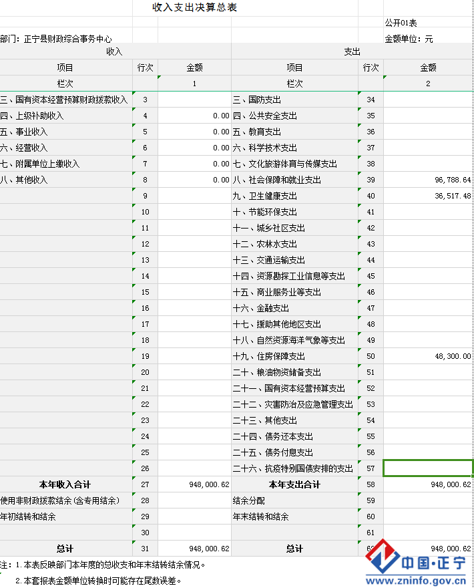The height and width of the screenshot is (588, 474).
Task: Click cell 十五、商业服务业等支出
Action: tap(295, 292)
